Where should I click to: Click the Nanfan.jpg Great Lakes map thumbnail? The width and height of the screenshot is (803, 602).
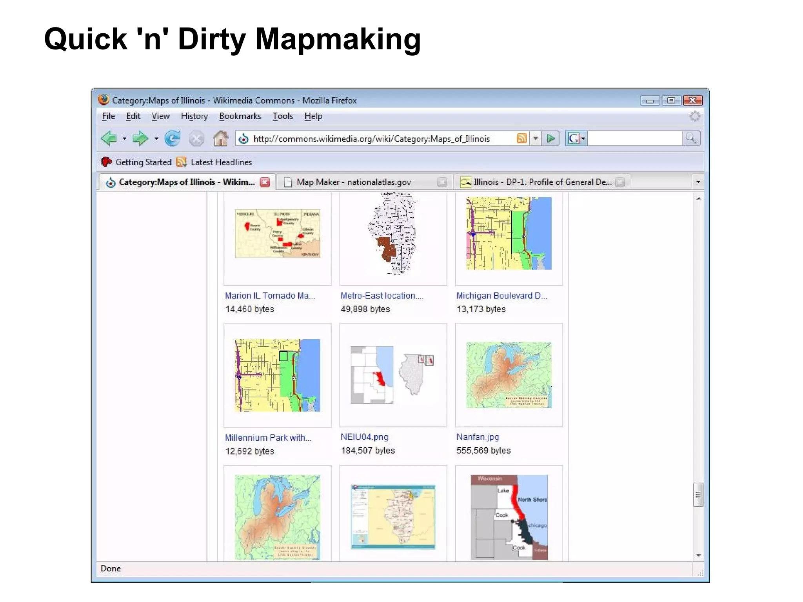509,375
